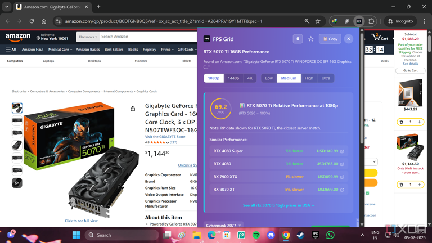Open the Amazon cart icon
The width and height of the screenshot is (432, 243).
click(x=379, y=37)
